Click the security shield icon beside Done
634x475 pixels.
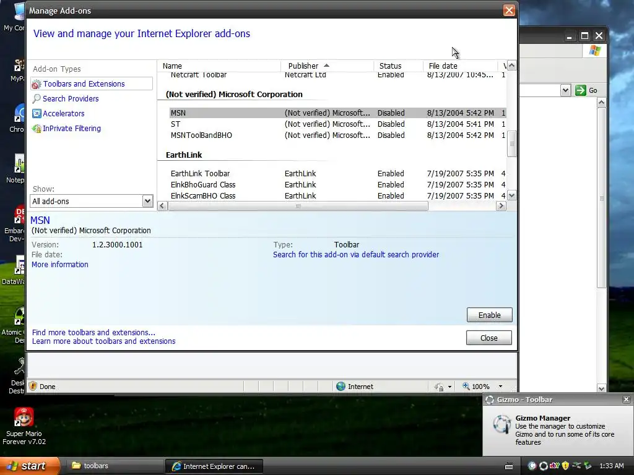coord(33,386)
